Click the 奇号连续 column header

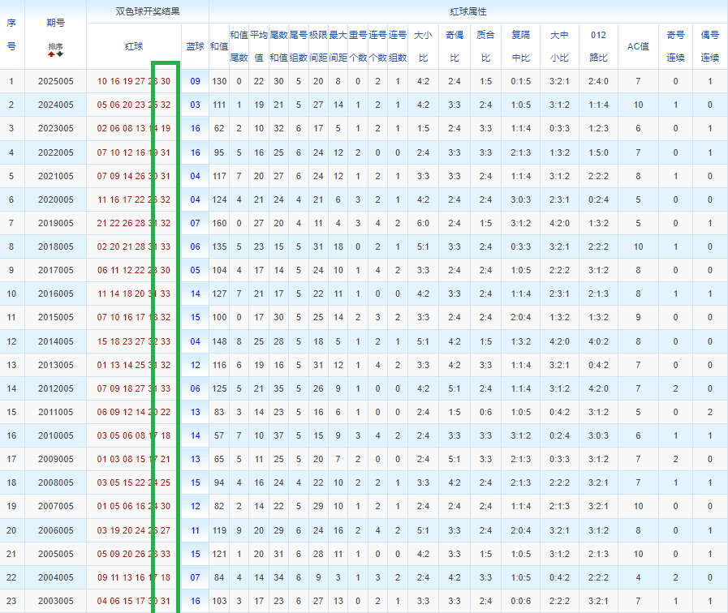point(675,46)
